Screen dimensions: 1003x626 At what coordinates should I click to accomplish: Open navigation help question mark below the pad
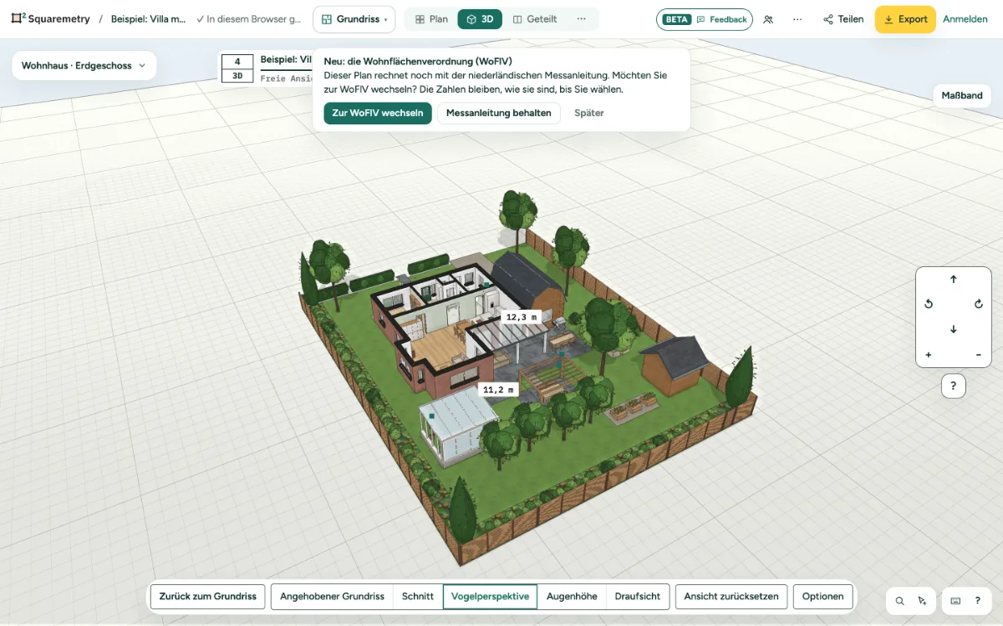954,386
